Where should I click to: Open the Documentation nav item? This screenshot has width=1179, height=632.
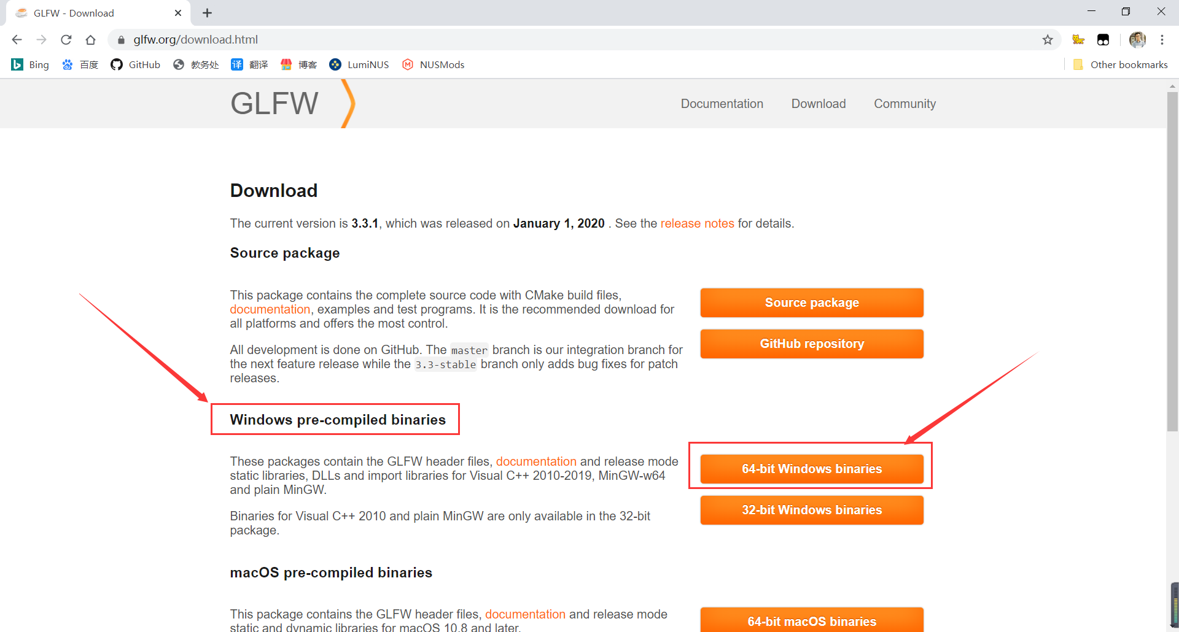click(x=722, y=104)
